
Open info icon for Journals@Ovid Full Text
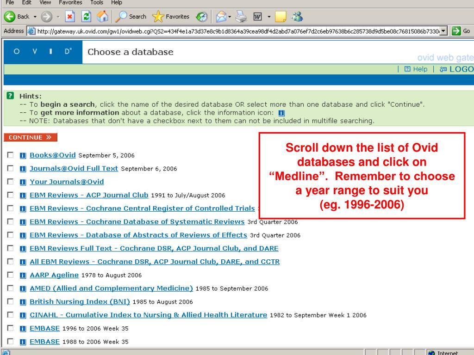tap(23, 169)
